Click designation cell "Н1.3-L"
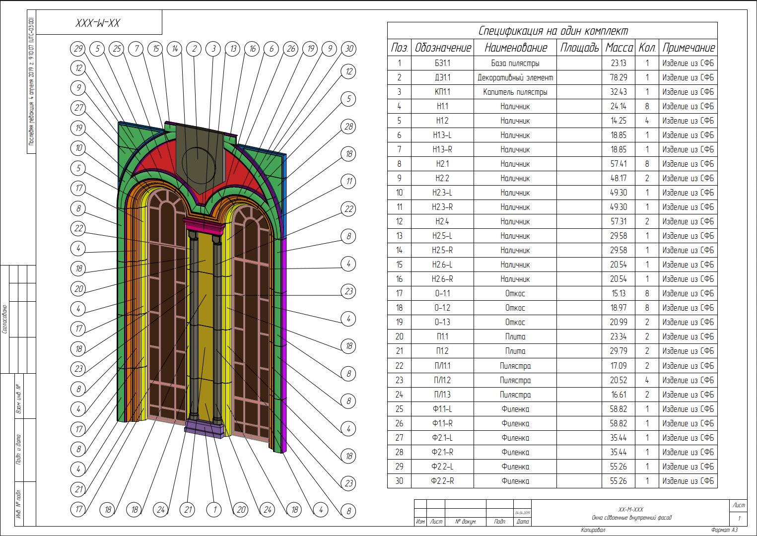 point(442,135)
